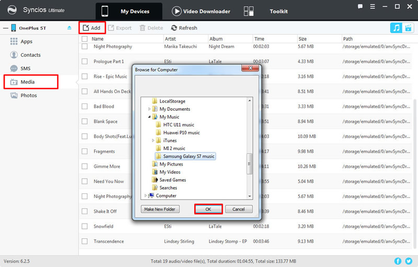418x267 pixels.
Task: Click the folder tree scroll-up arrow
Action: pyautogui.click(x=250, y=100)
